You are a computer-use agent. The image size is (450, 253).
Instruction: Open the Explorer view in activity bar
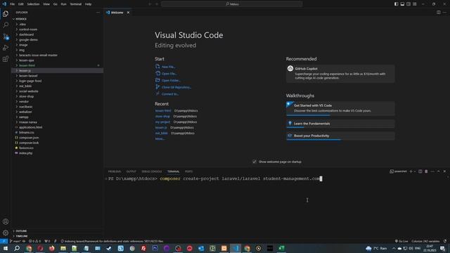click(6, 14)
